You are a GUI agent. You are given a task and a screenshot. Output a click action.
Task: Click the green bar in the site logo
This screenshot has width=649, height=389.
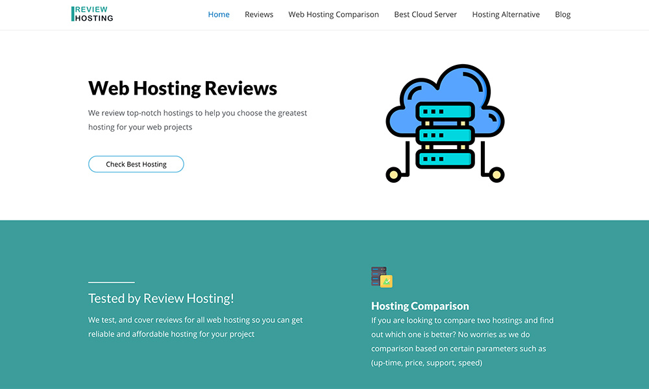point(73,14)
